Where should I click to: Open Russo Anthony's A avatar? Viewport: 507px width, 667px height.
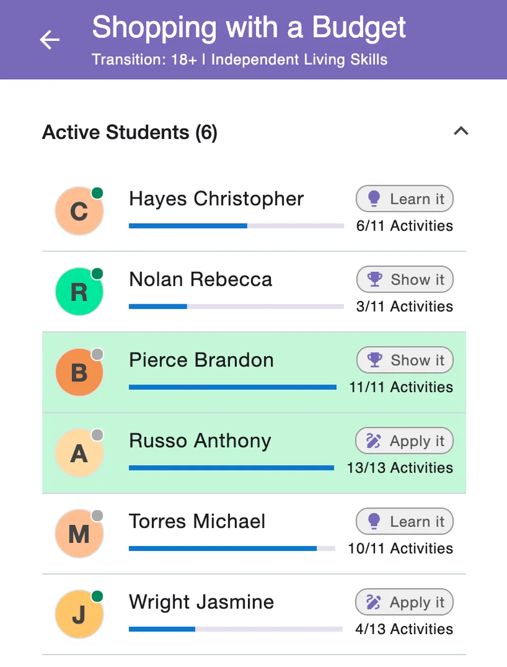point(79,453)
